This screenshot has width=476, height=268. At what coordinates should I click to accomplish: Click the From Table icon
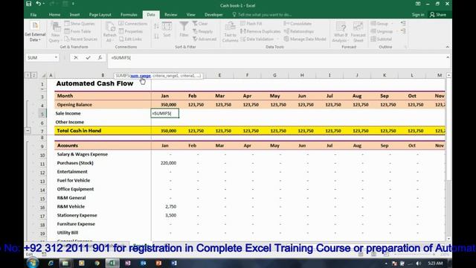[x=77, y=31]
